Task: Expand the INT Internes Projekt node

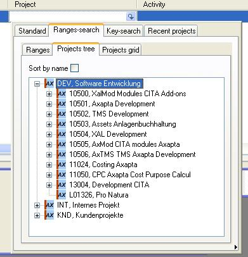Action: pos(37,205)
